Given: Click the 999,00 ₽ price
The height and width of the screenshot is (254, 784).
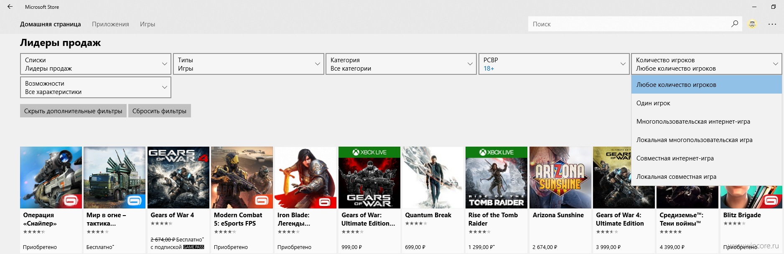Looking at the screenshot, I should tap(351, 247).
